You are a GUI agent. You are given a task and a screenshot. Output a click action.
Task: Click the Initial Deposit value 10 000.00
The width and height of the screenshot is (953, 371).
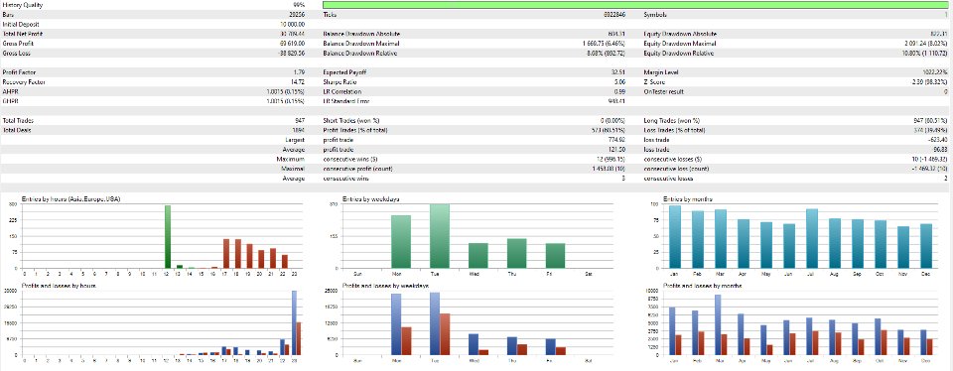(292, 24)
